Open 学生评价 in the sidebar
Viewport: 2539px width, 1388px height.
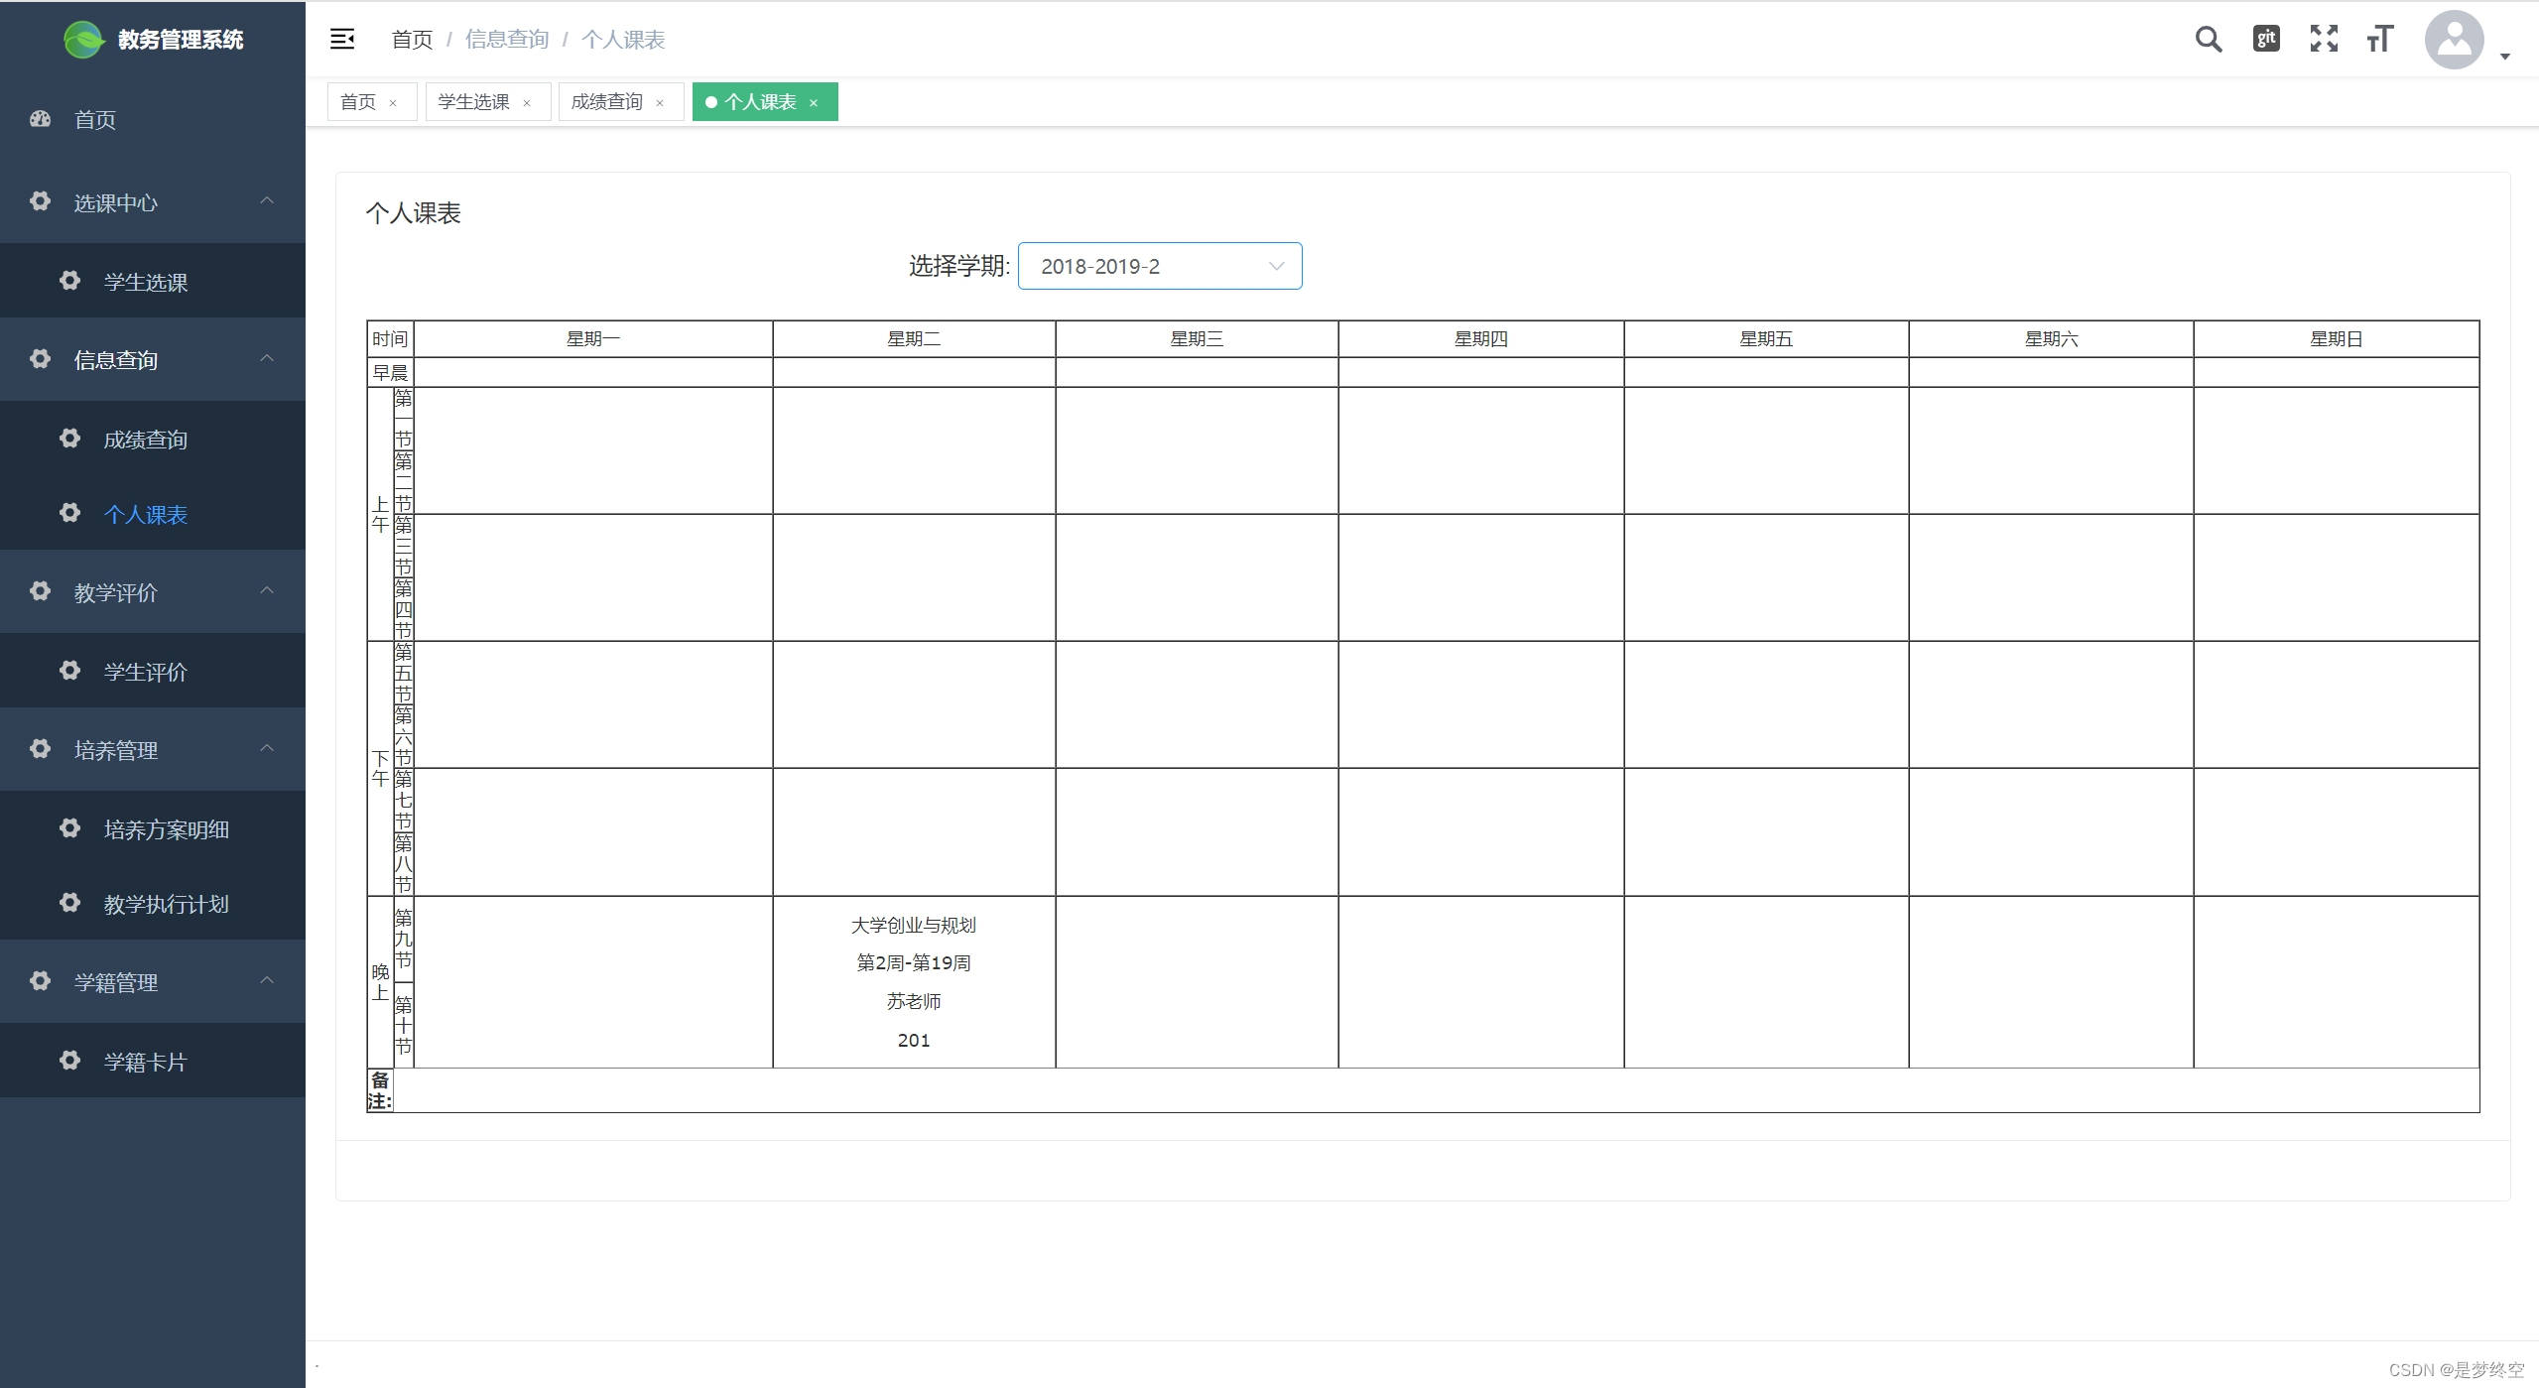(153, 672)
